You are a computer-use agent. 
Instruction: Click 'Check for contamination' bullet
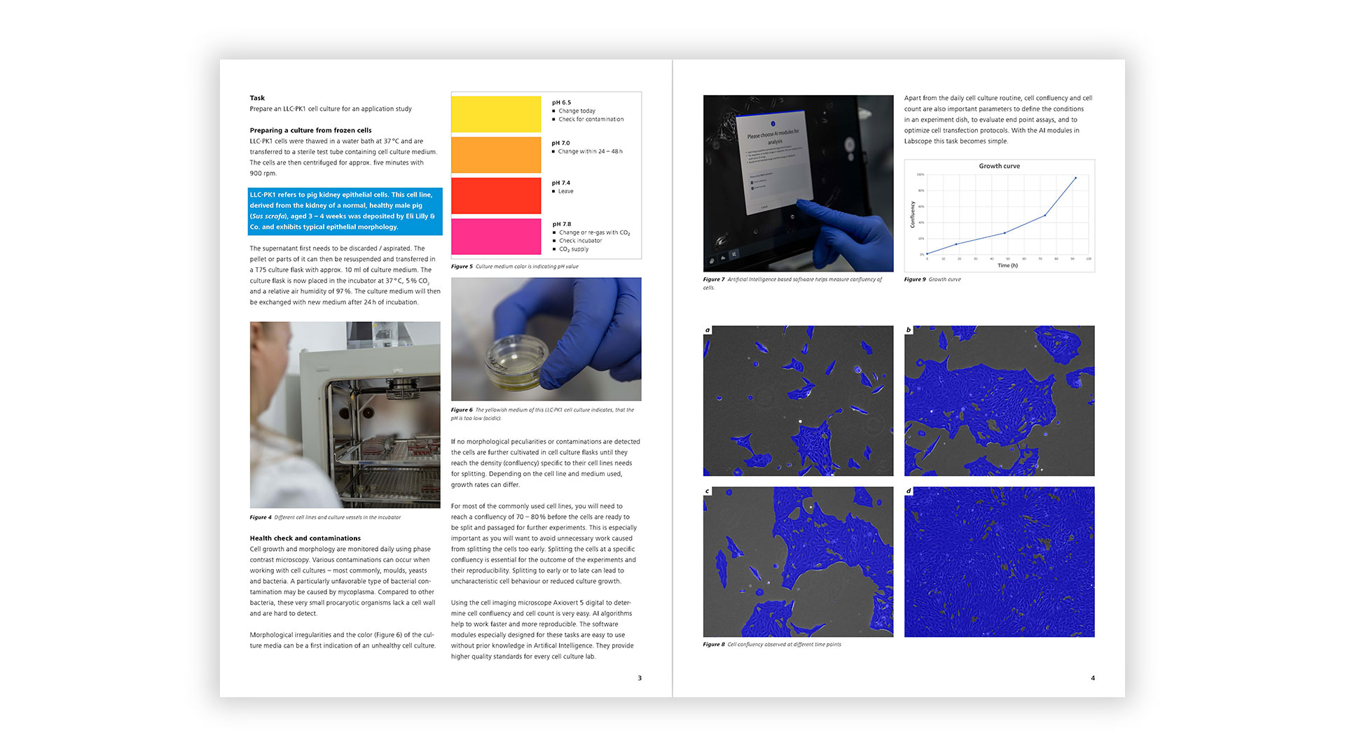coord(588,119)
